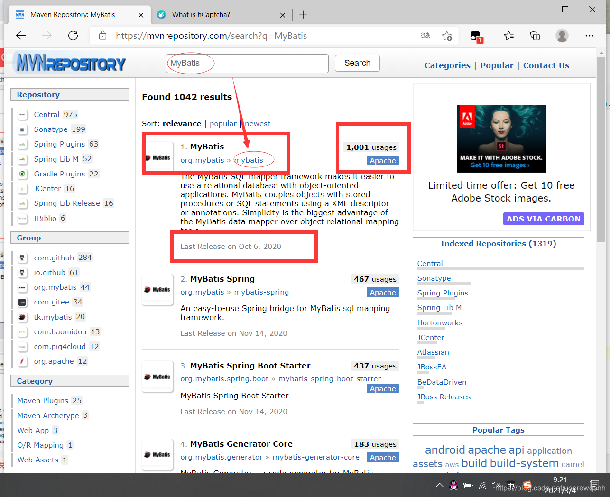Screen dimensions: 610x497
Task: Filter by com.baomidou group
Action: pos(60,331)
